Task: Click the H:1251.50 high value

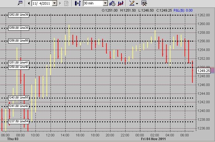Action: click(x=128, y=10)
